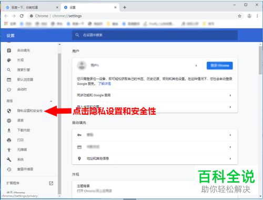Click the forward navigation arrow

(14, 16)
